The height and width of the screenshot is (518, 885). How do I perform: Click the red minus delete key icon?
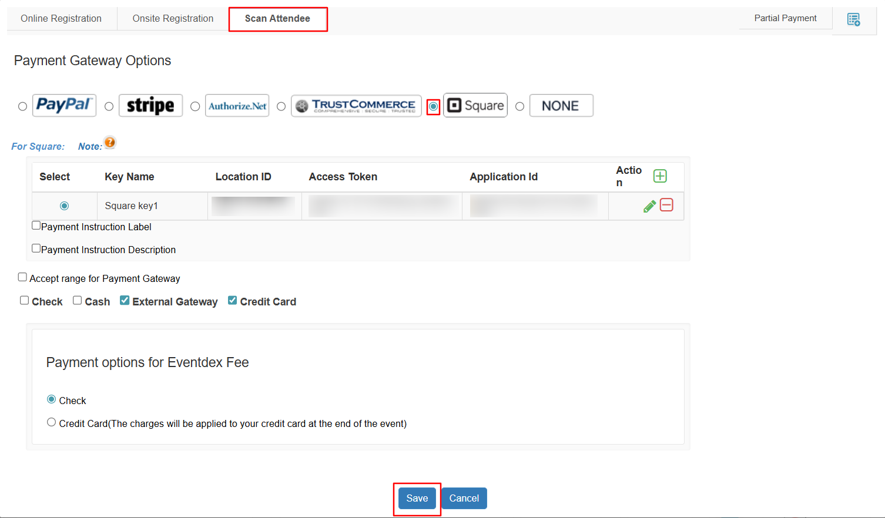[x=666, y=205]
